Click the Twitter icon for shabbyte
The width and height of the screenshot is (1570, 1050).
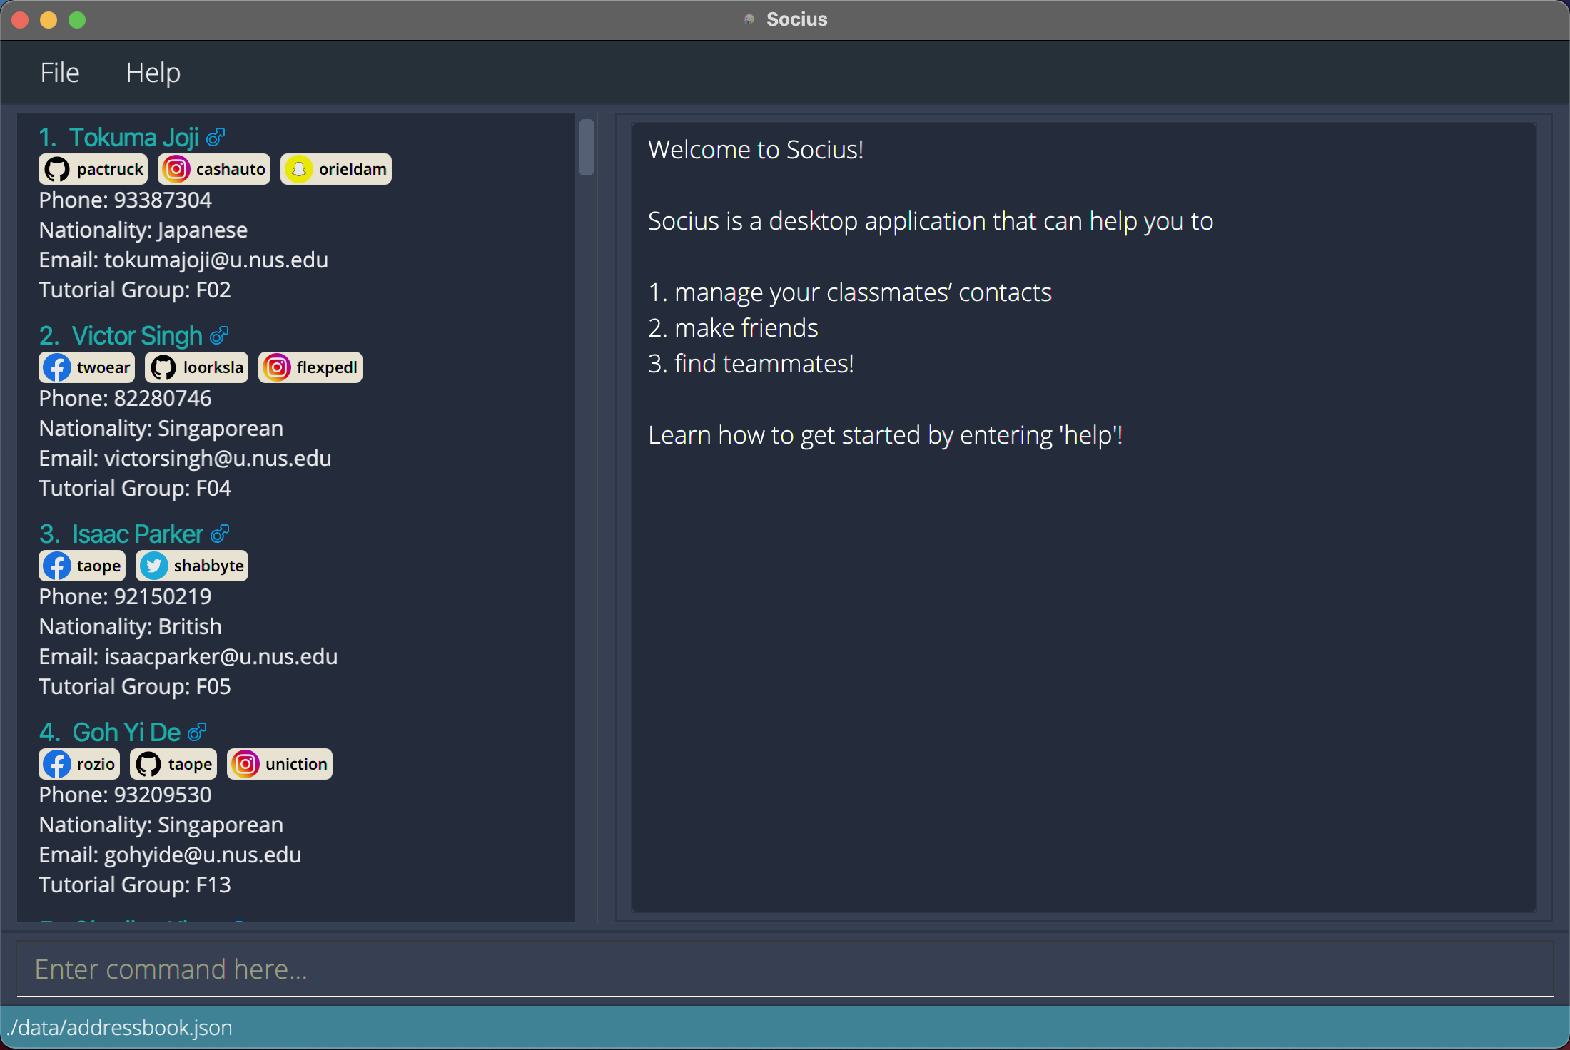(x=154, y=566)
